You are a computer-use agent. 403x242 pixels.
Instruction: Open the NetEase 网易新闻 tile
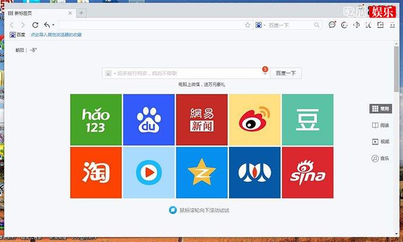point(201,120)
